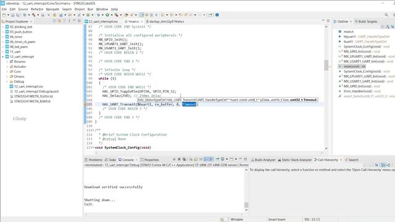Collapse all in Project Explorer toolbar
This screenshot has width=395, height=222.
[54, 22]
